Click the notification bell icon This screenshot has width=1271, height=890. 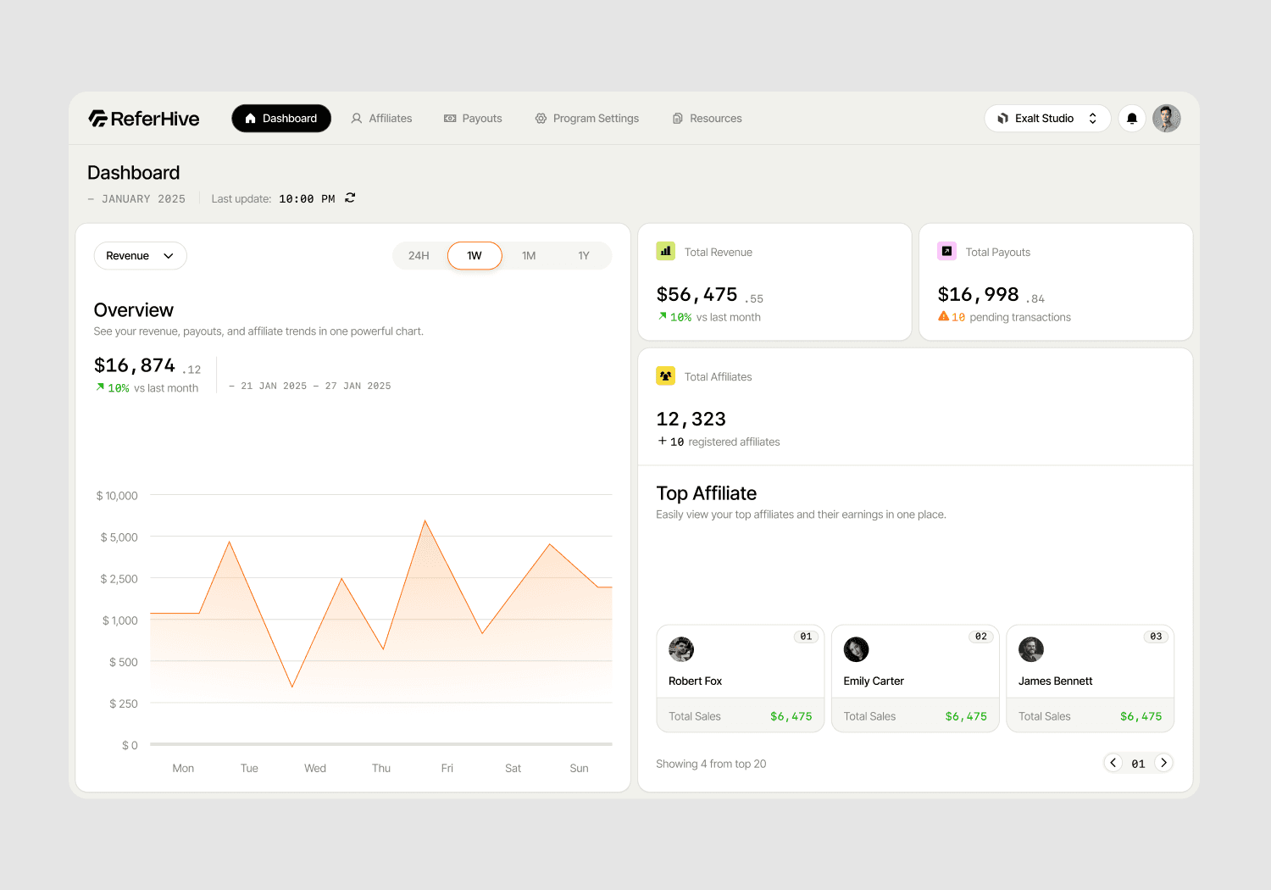(x=1131, y=118)
